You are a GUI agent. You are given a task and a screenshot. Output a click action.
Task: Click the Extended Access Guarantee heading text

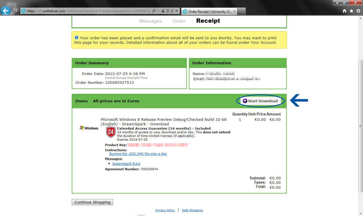(164, 128)
